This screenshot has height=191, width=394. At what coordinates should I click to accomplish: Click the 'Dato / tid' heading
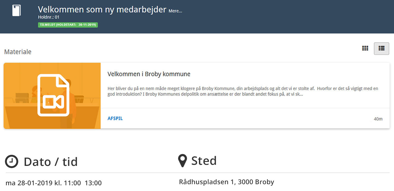pyautogui.click(x=51, y=162)
